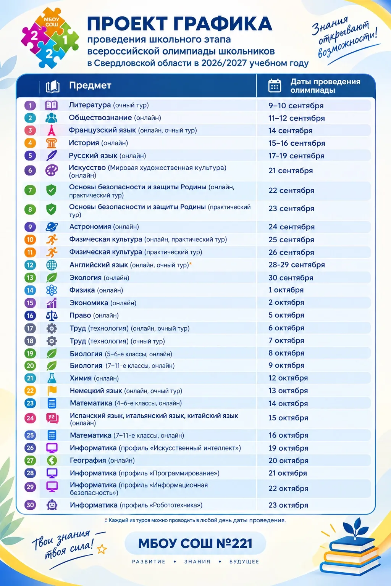Click the date '11–12 сентября'
Viewport: 391px width, 586px height.
click(x=297, y=118)
